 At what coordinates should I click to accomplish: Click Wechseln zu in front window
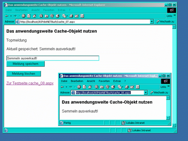click(x=159, y=92)
